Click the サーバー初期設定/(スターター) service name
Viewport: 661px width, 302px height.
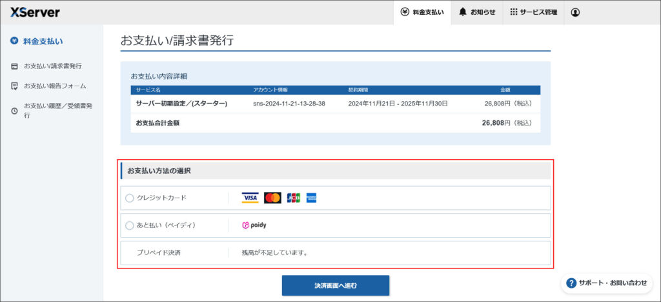181,104
